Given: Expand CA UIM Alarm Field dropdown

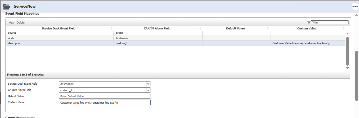Looking at the screenshot, I should (x=148, y=90).
